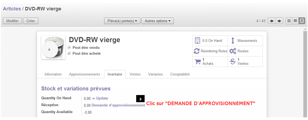Viewport: 308px width, 120px height.
Task: Click the Quantity Available field label
Action: point(57,112)
